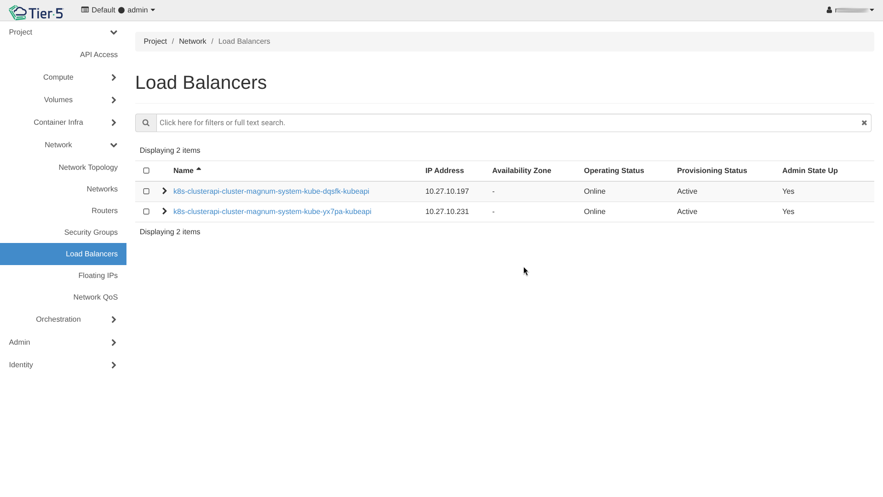This screenshot has width=883, height=497.
Task: Click the user profile icon in the top right
Action: pos(829,10)
